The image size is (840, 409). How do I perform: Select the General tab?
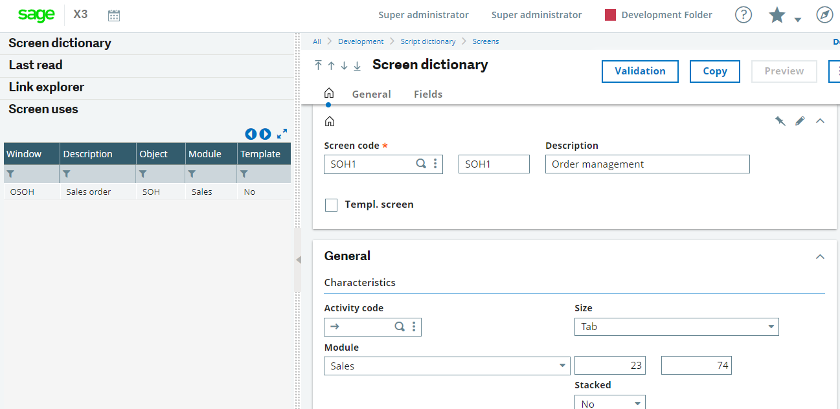pos(371,94)
